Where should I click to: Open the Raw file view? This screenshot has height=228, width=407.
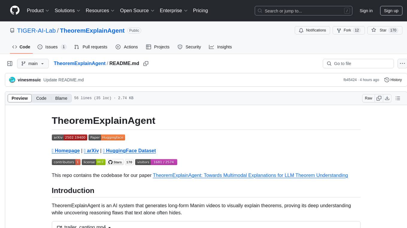368,98
